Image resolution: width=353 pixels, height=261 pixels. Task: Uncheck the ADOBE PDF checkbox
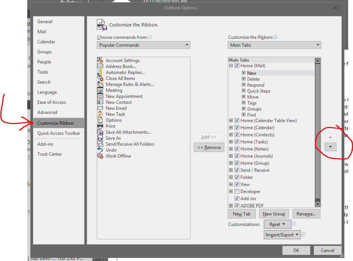pyautogui.click(x=237, y=205)
